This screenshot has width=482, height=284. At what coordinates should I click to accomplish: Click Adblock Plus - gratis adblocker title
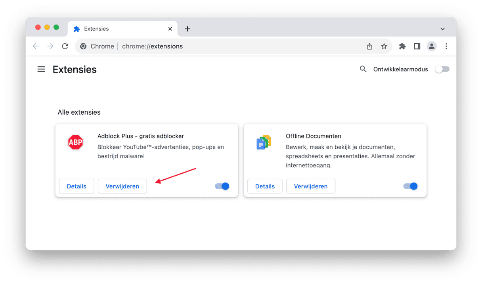point(141,136)
